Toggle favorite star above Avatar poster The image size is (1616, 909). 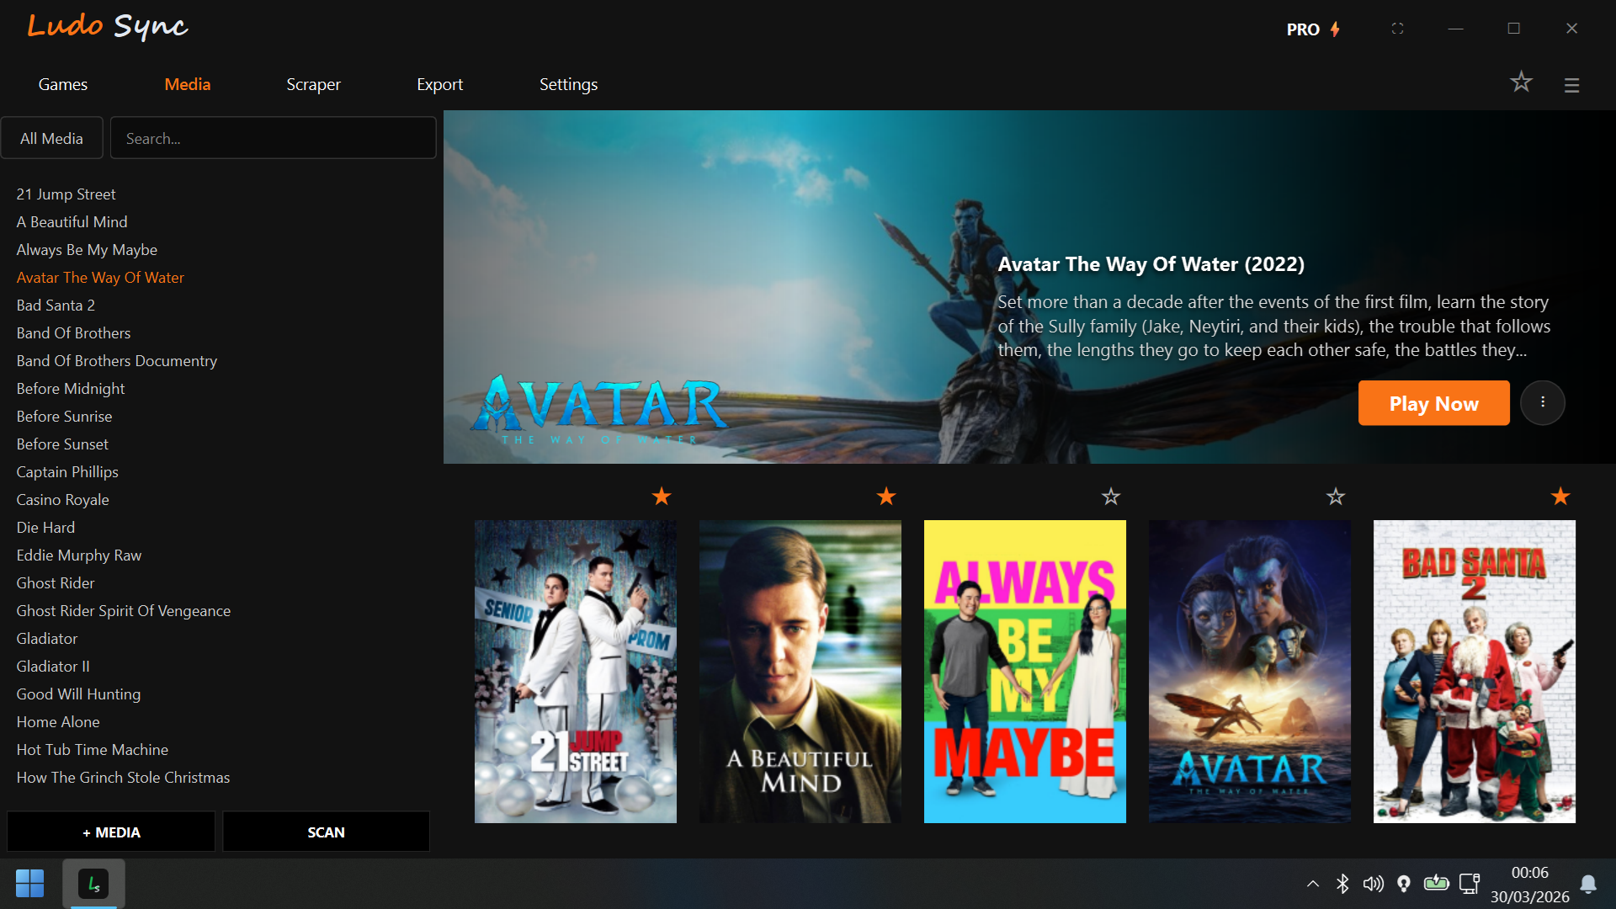(1336, 497)
